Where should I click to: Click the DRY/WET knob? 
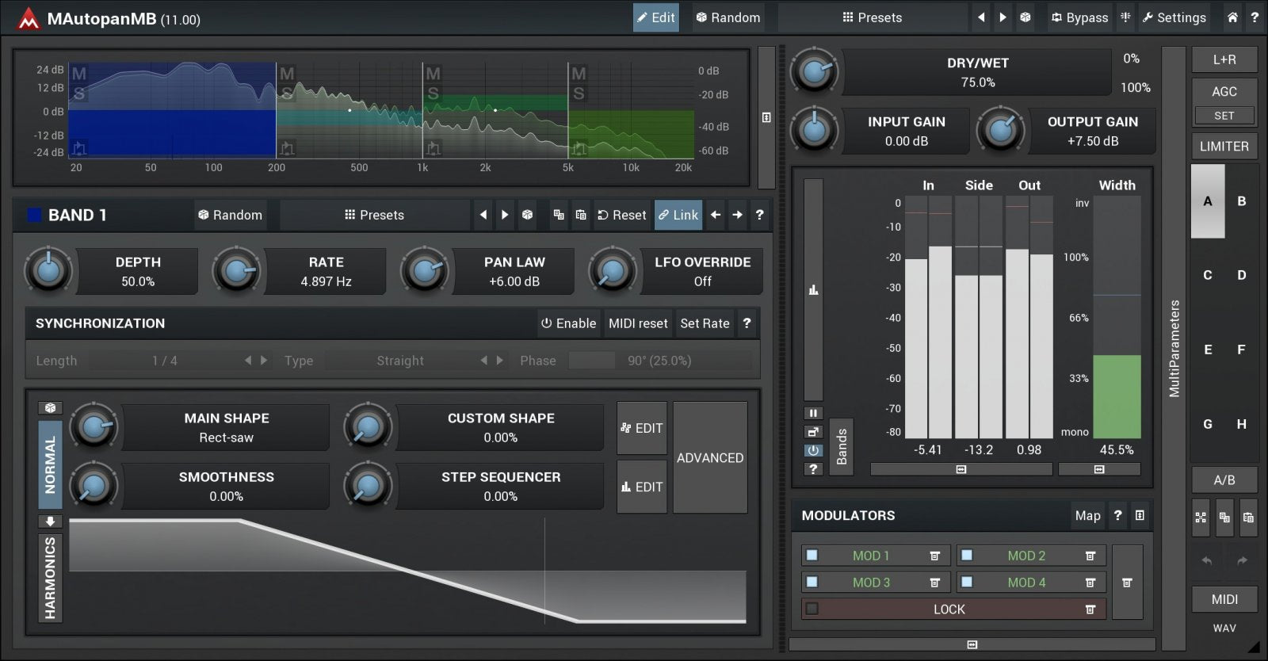click(x=814, y=72)
